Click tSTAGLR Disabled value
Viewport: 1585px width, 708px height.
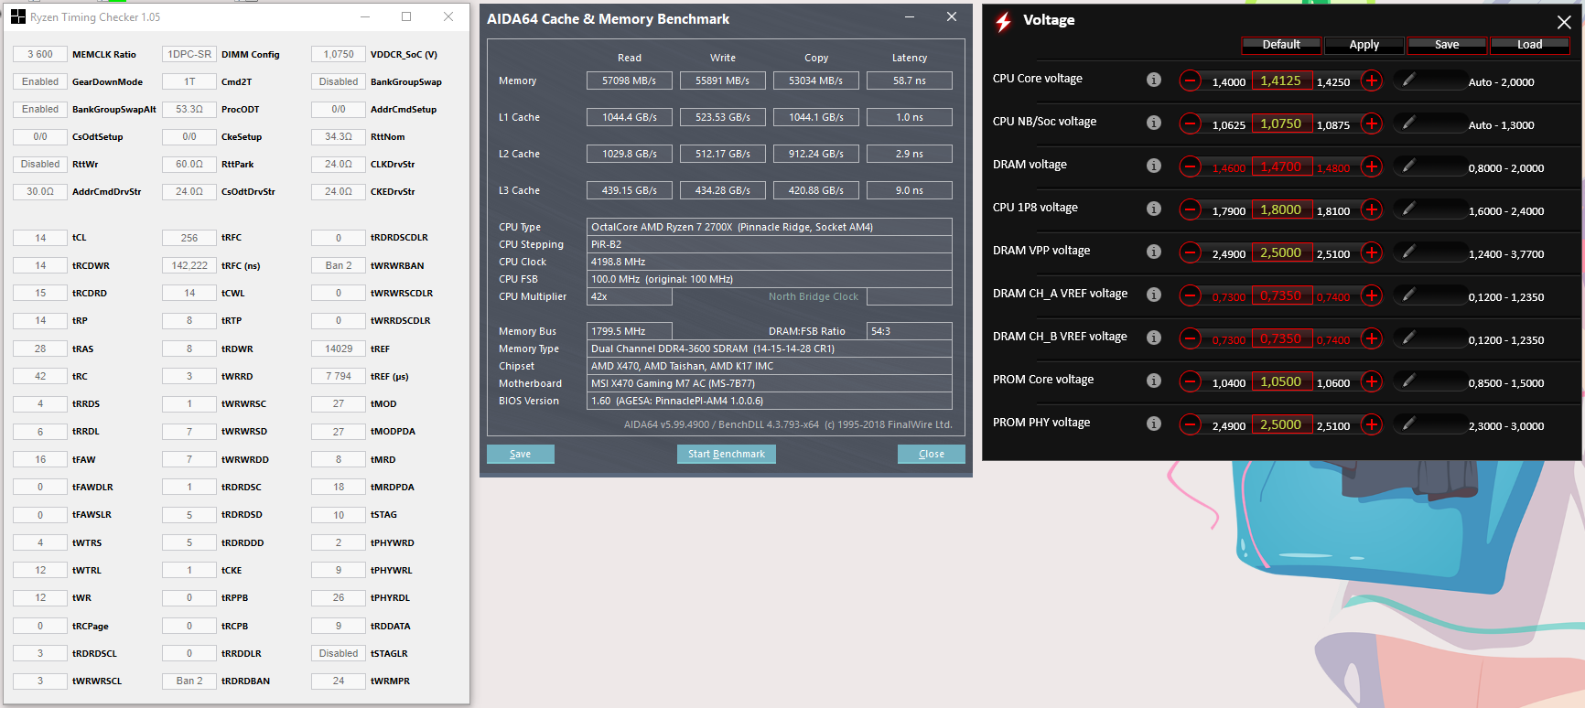coord(339,653)
